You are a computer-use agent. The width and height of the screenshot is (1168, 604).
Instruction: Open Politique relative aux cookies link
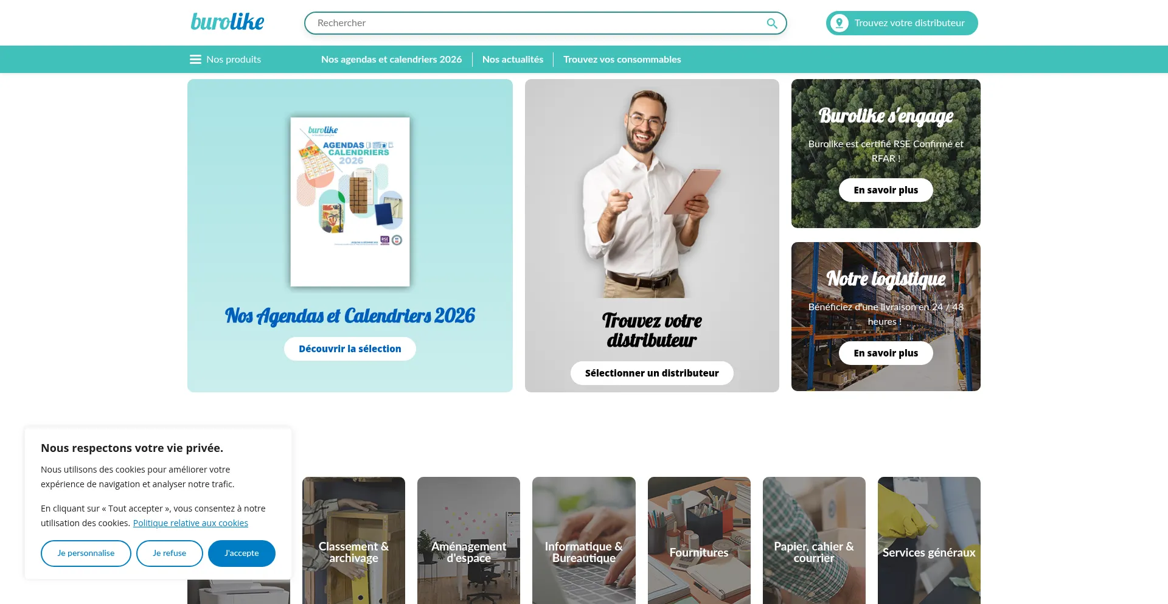click(x=190, y=523)
